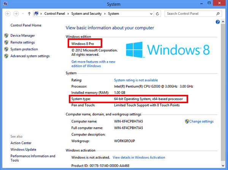Expand the chevron after Control Panel breadcrumb
Image resolution: width=228 pixels, height=170 pixels.
pos(68,14)
